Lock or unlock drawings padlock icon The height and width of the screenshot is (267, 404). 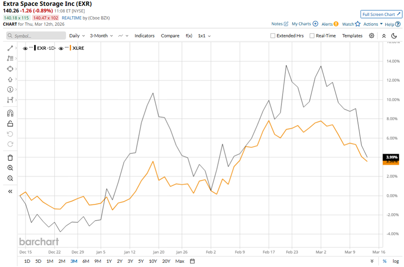(x=10, y=124)
